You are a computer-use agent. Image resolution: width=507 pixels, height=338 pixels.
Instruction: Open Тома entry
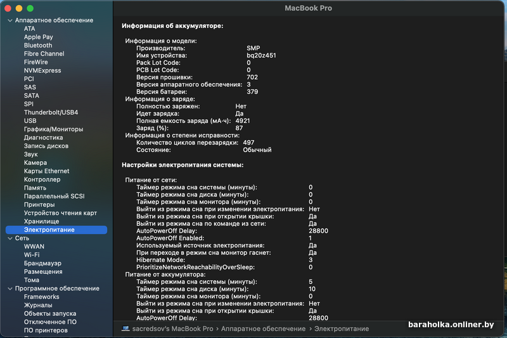(x=31, y=280)
